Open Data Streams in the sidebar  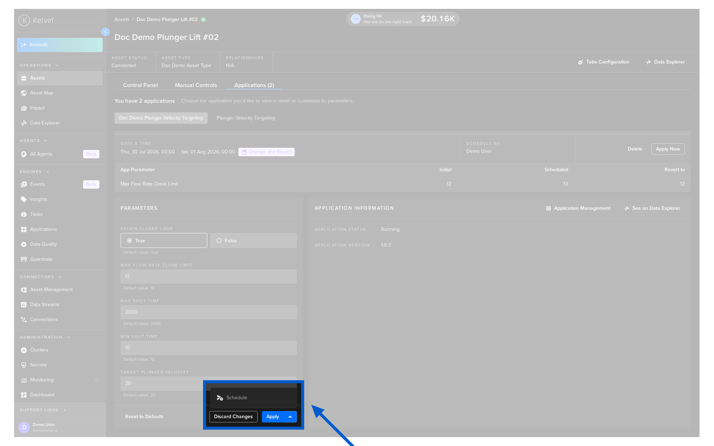59,305
